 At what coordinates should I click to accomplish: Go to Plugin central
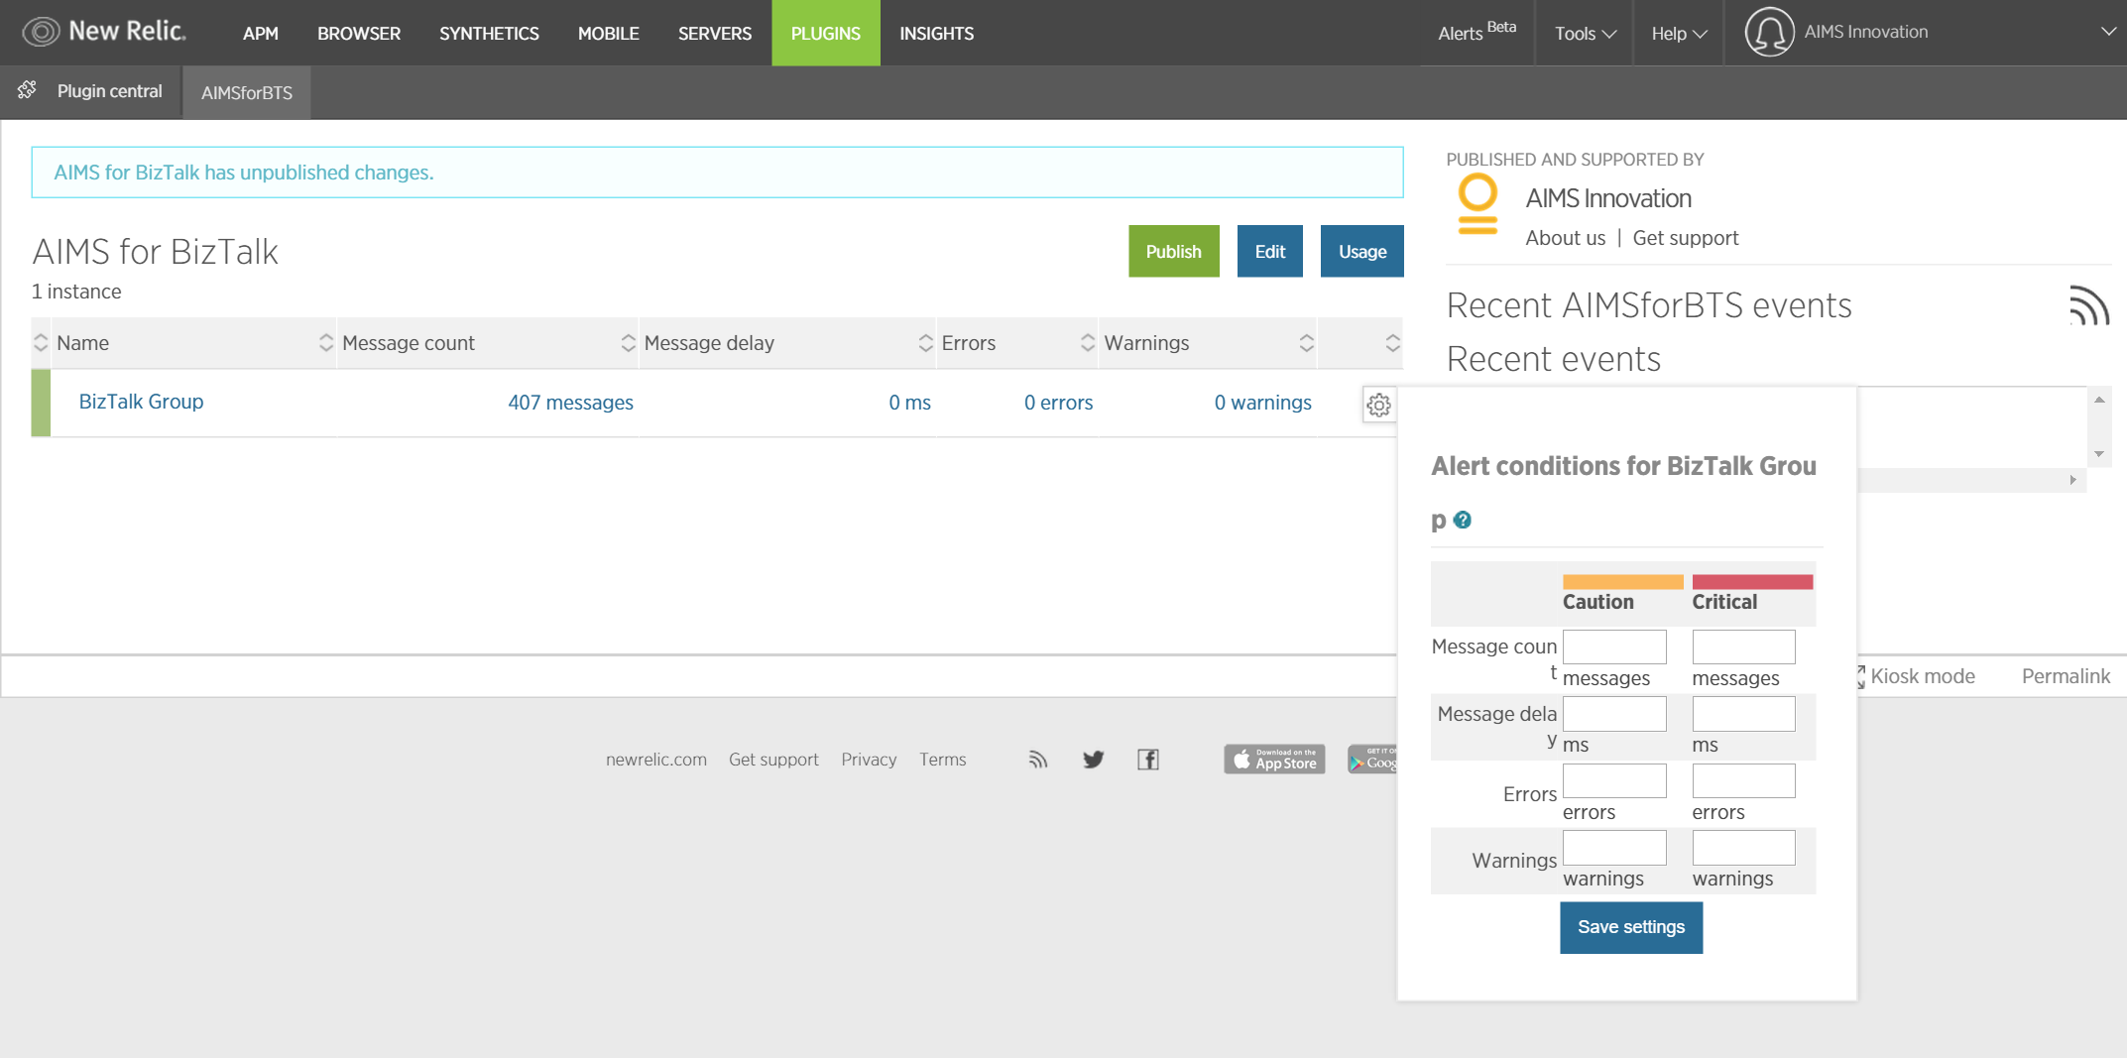pos(109,91)
